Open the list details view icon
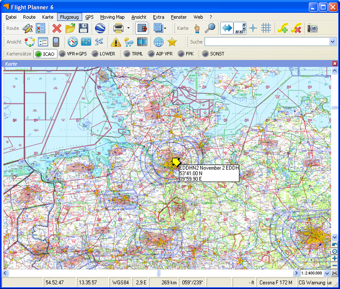 click(43, 42)
